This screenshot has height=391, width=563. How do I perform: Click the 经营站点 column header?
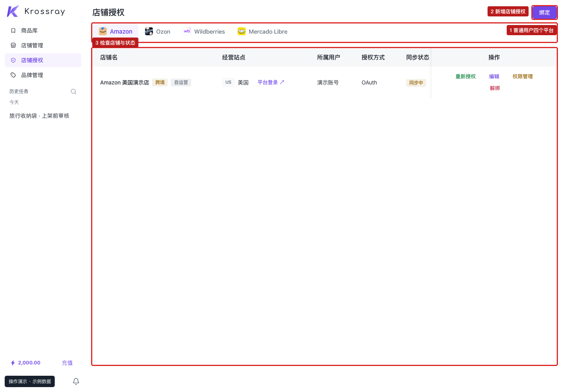234,57
